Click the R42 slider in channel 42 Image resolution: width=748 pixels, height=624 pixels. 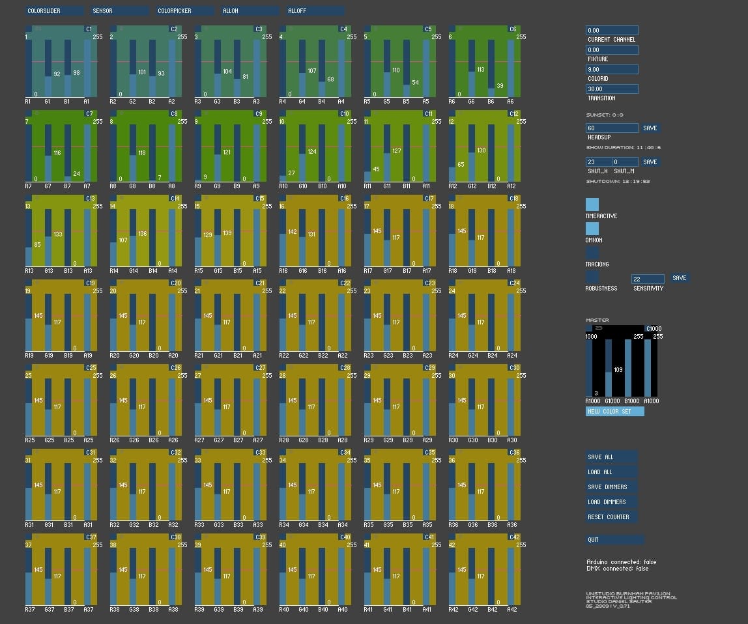pyautogui.click(x=452, y=576)
